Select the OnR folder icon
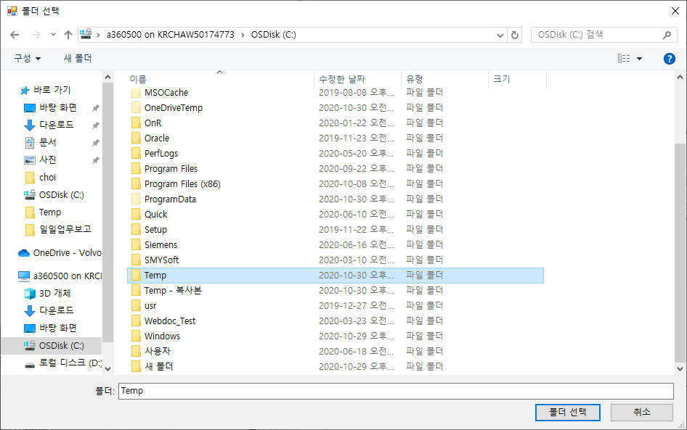This screenshot has width=687, height=430. tap(137, 123)
